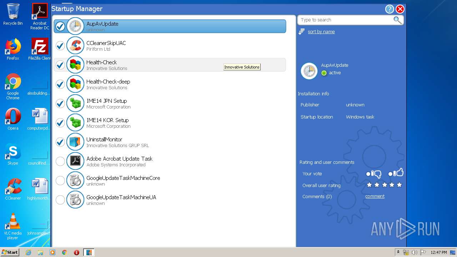Click the IME14 KOR Setup green icon
Screen dimensions: 457x257
tap(75, 122)
